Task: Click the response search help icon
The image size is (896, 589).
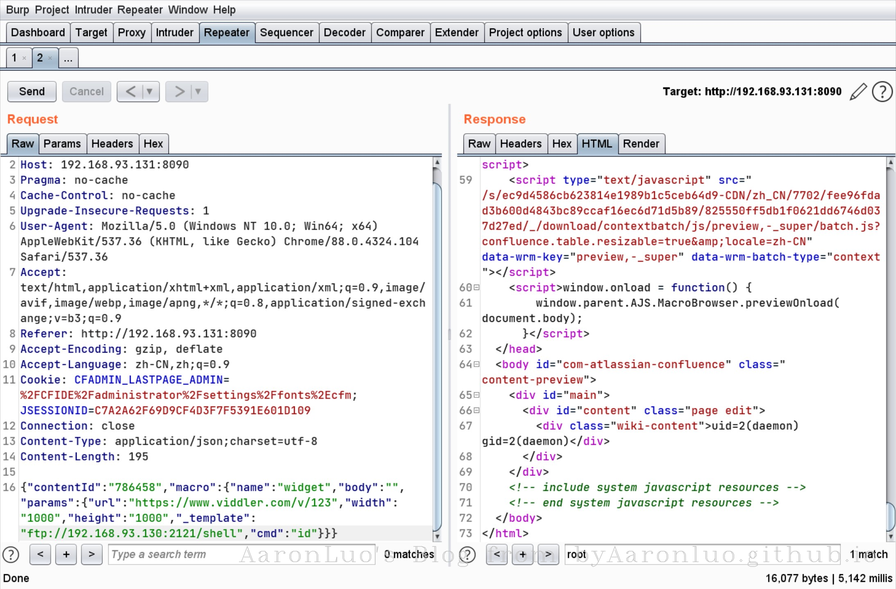Action: point(467,555)
